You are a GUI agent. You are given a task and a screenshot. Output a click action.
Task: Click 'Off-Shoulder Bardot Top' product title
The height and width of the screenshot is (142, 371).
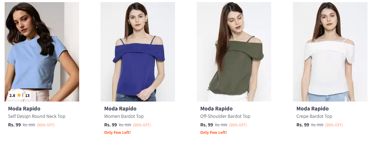pyautogui.click(x=225, y=116)
